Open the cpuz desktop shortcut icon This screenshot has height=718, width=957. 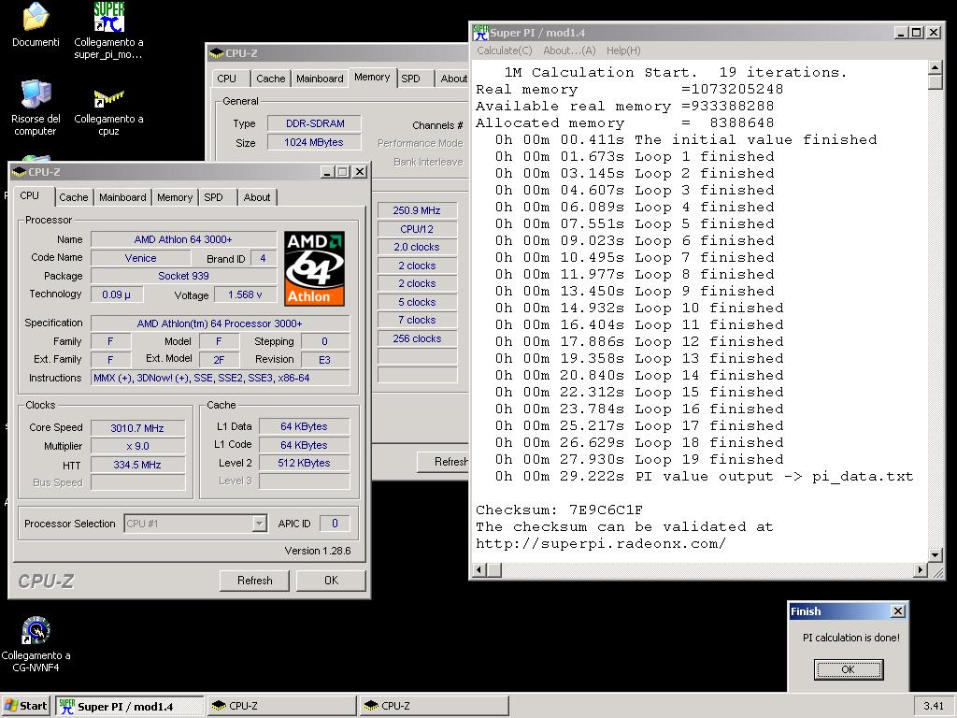pos(108,96)
